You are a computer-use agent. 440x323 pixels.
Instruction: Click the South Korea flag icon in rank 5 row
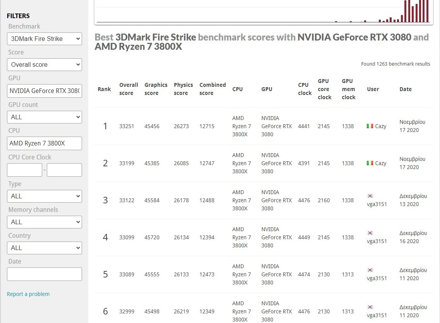(x=370, y=270)
